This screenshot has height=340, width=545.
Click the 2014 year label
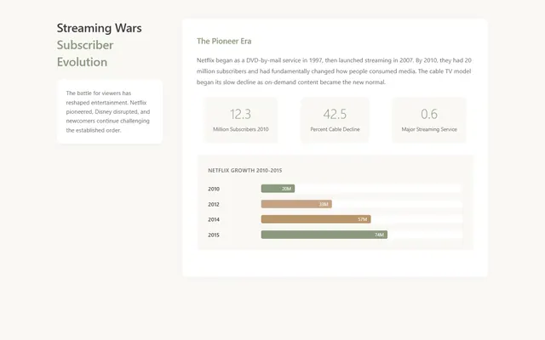point(214,219)
